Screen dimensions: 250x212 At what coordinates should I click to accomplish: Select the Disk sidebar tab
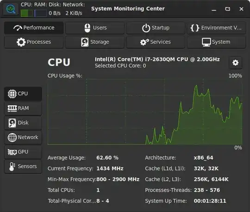23,122
